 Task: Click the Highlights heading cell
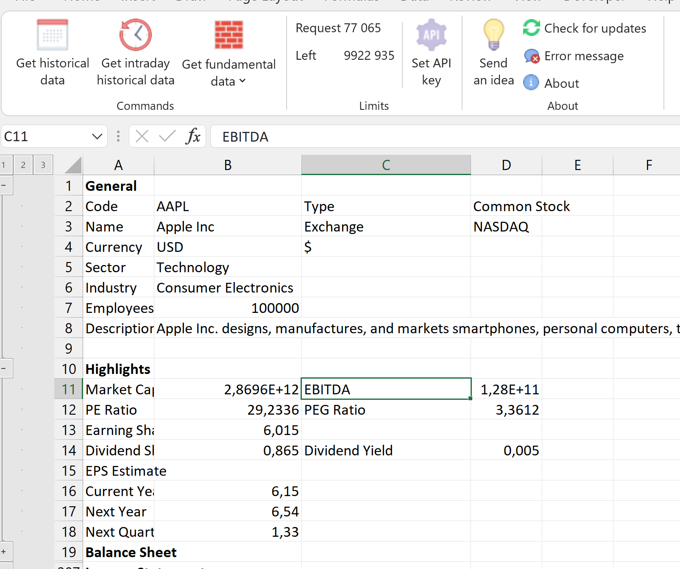point(118,369)
